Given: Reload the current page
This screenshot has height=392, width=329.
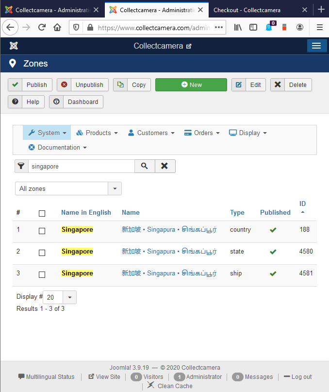Looking at the screenshot, I should (x=42, y=27).
